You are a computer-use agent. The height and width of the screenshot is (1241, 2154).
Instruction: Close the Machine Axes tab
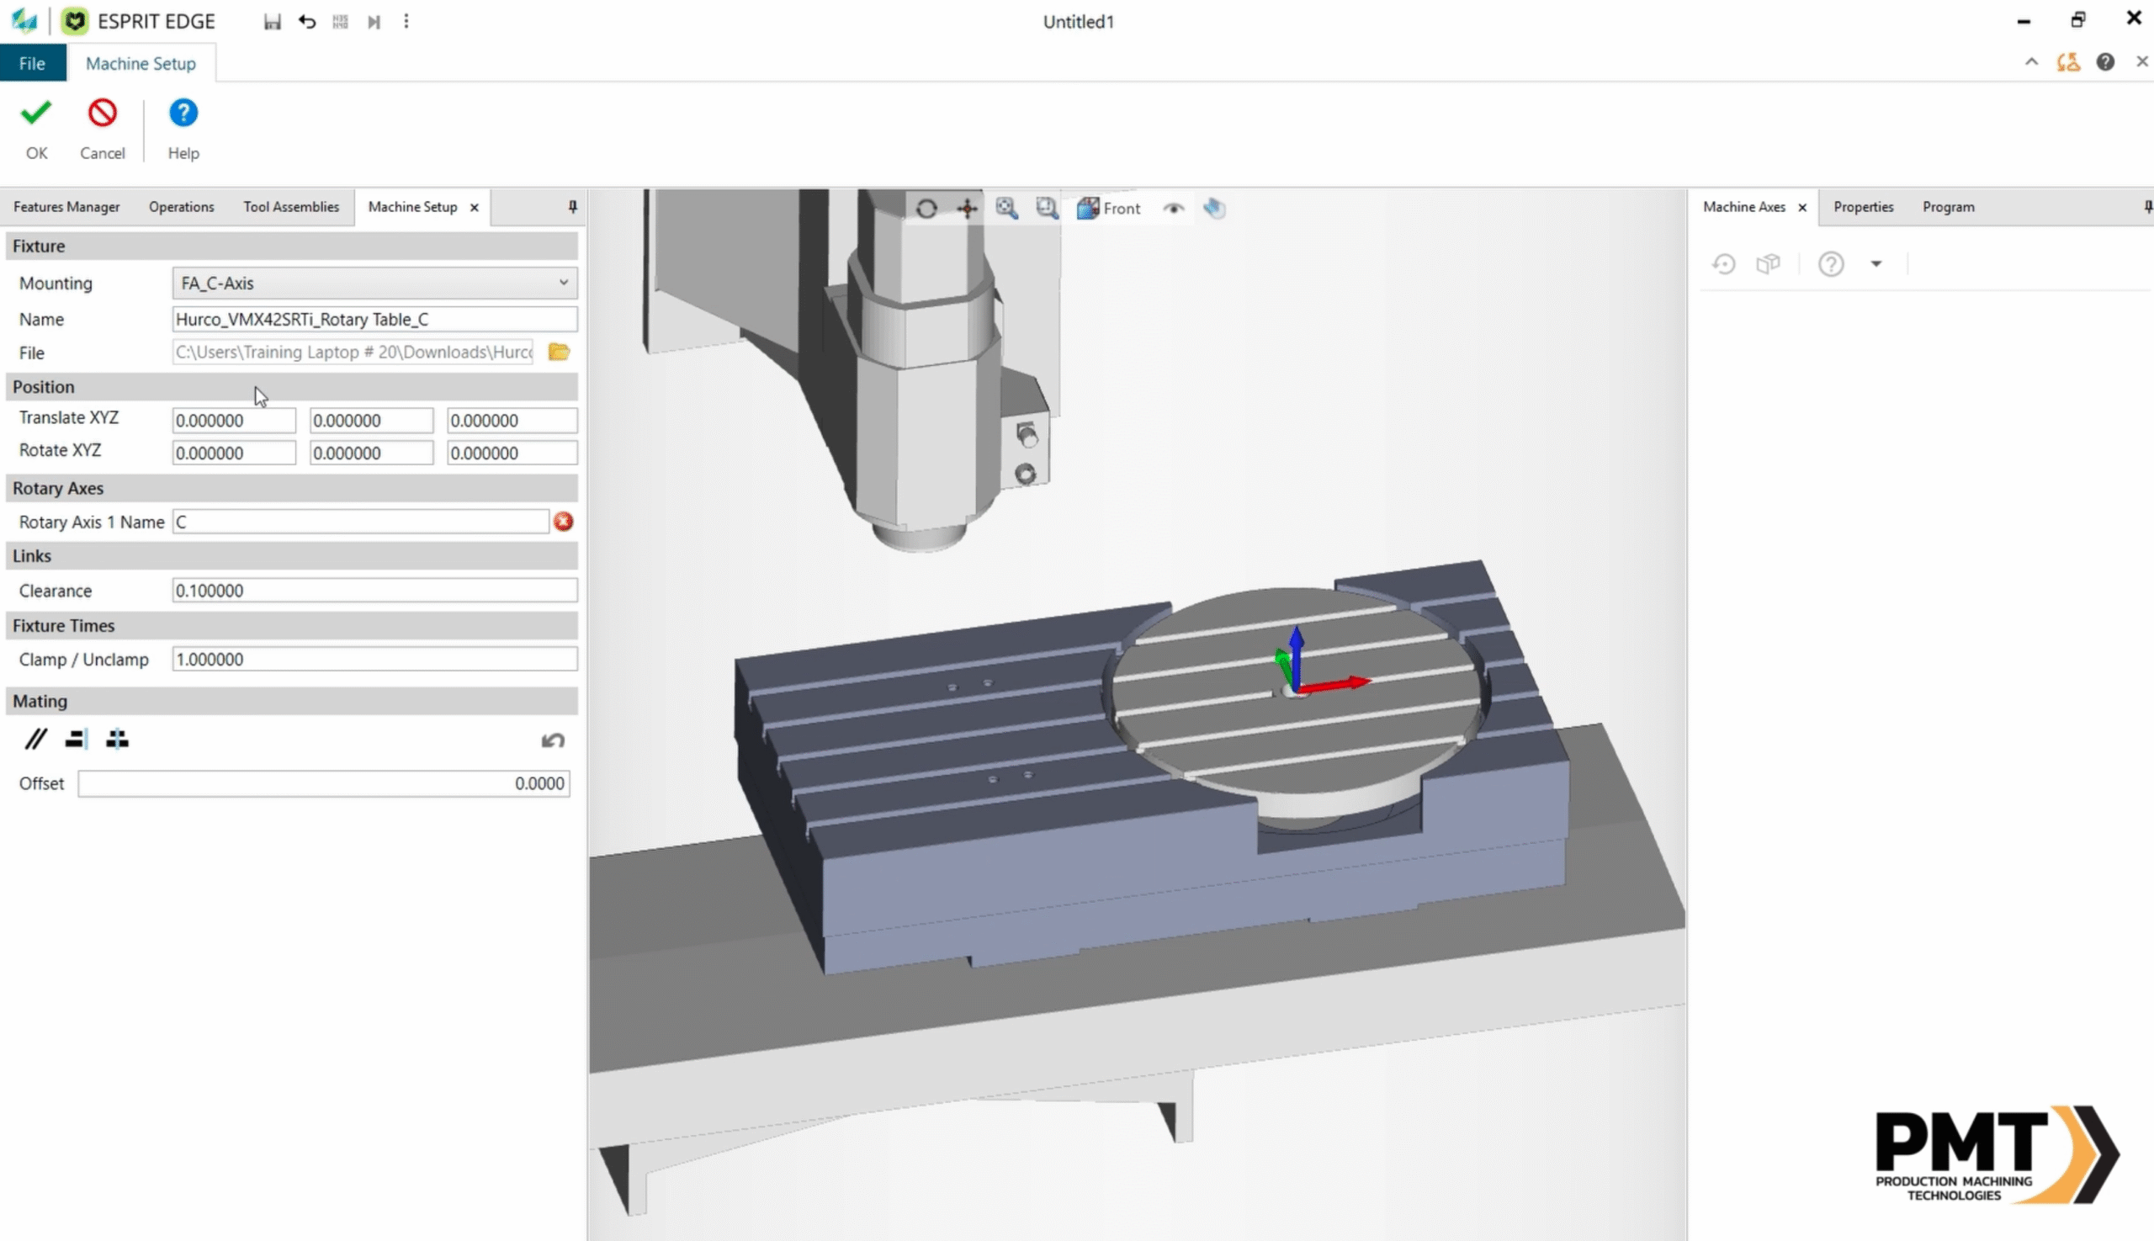1802,207
